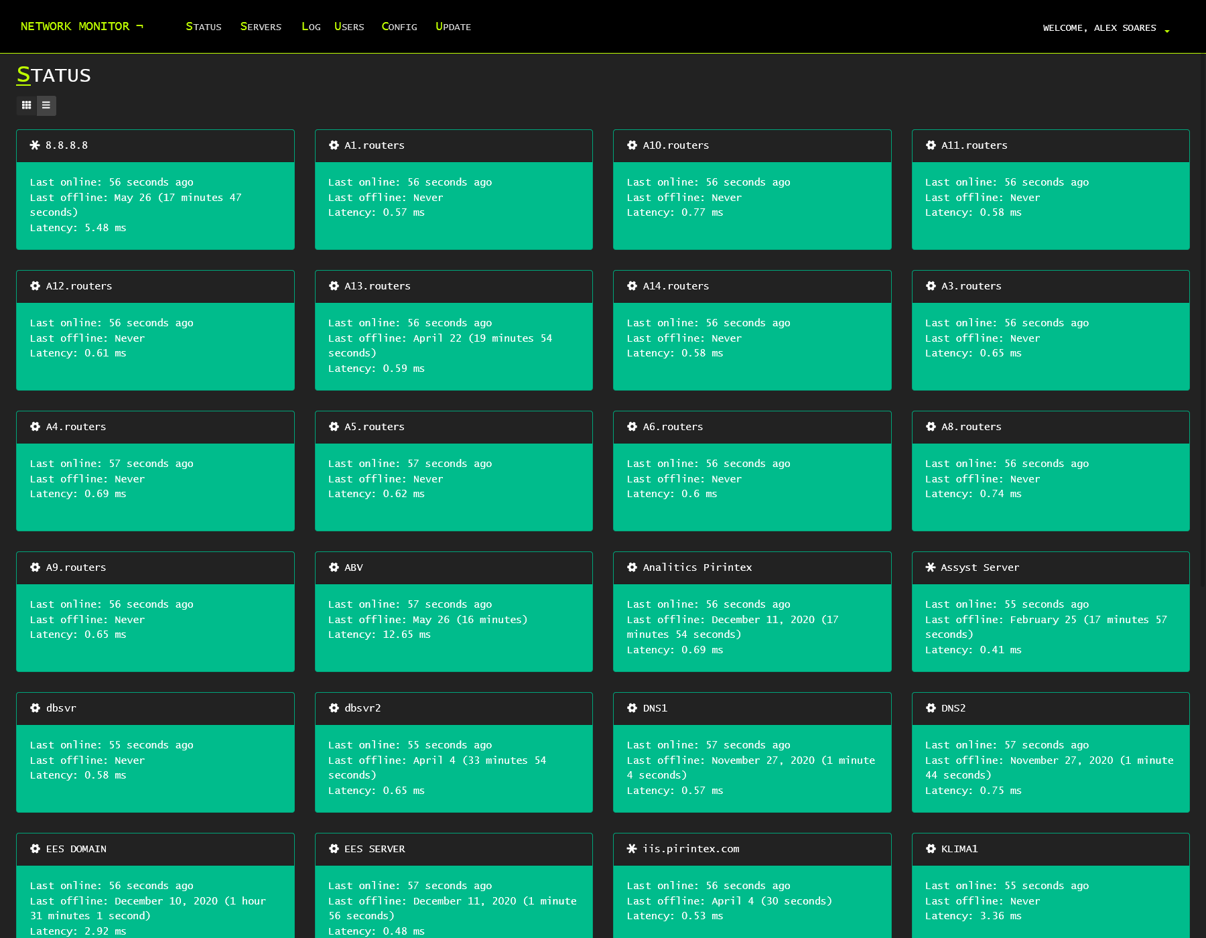This screenshot has height=938, width=1206.
Task: Click the gear icon on A1.routers card
Action: click(334, 145)
